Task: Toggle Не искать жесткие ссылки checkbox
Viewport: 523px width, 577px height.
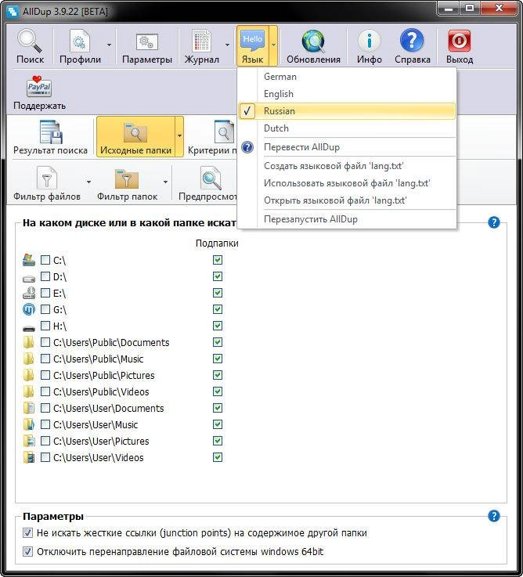Action: pos(27,532)
